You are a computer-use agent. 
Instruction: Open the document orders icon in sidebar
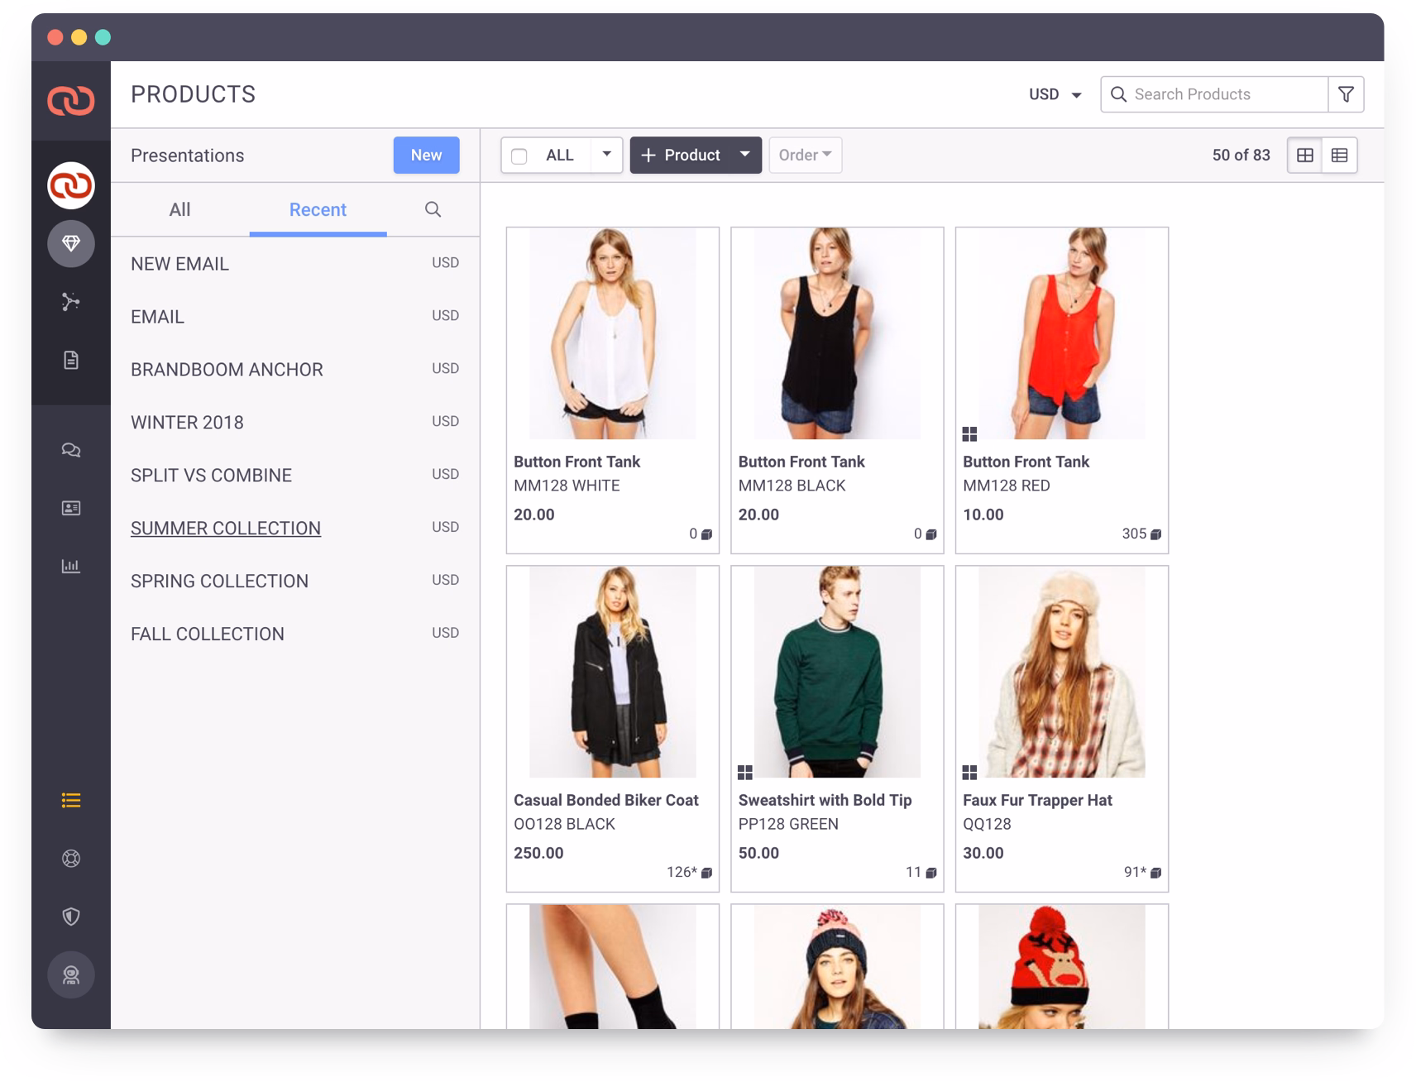(x=71, y=360)
